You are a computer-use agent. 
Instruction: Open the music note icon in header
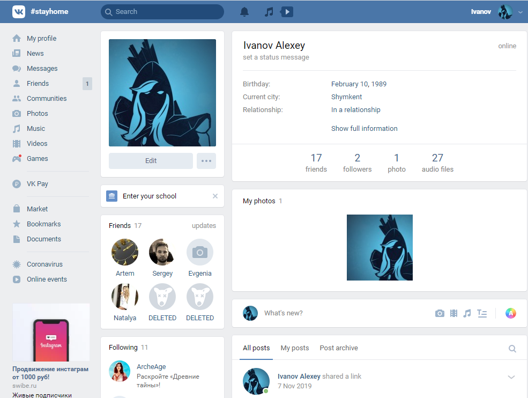pyautogui.click(x=269, y=12)
